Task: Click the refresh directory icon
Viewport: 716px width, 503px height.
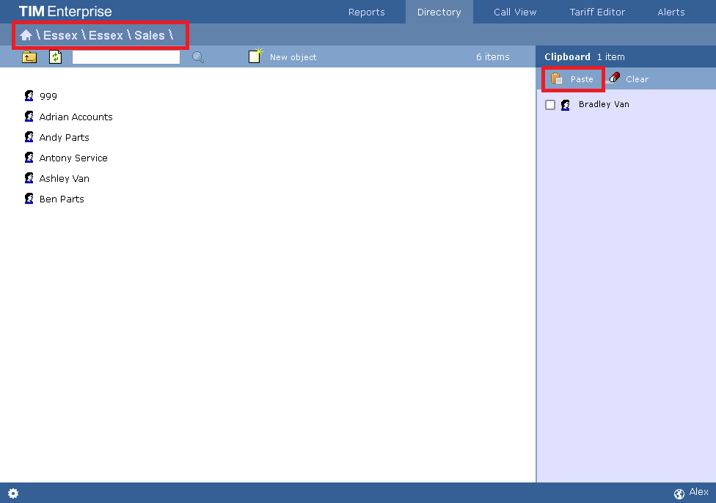Action: pos(56,57)
